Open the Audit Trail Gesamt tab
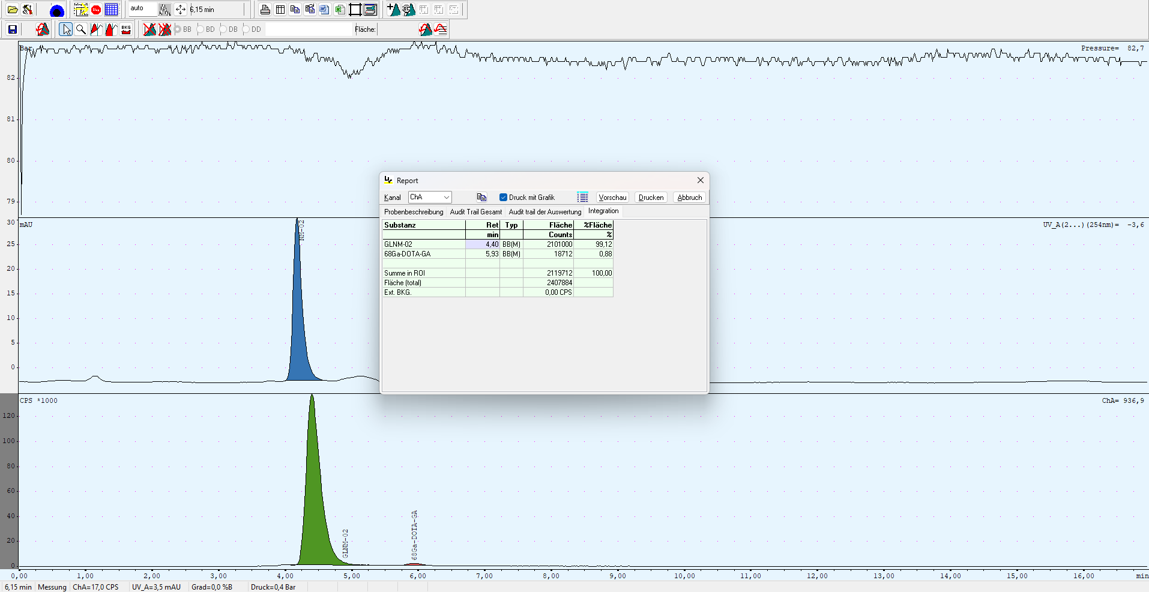 click(x=475, y=212)
